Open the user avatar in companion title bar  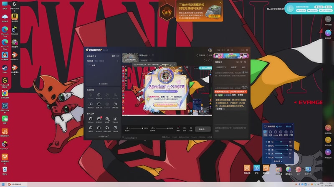coord(210,50)
